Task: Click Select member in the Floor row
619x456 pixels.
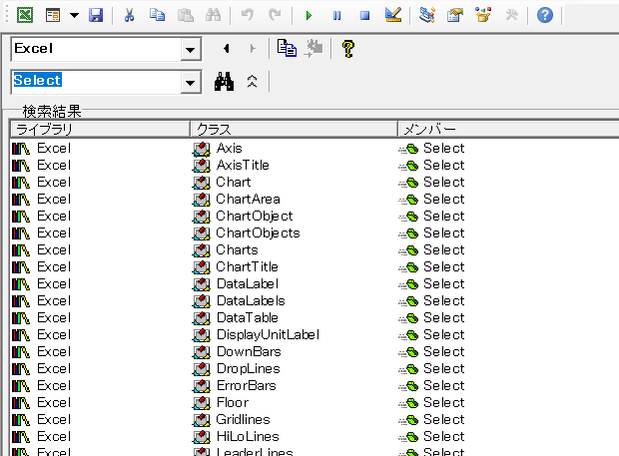Action: [444, 403]
